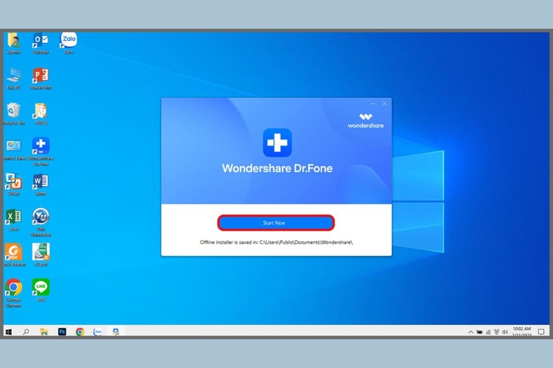Viewport: 553px width, 368px height.
Task: Open Photoshop from the taskbar
Action: pyautogui.click(x=62, y=331)
